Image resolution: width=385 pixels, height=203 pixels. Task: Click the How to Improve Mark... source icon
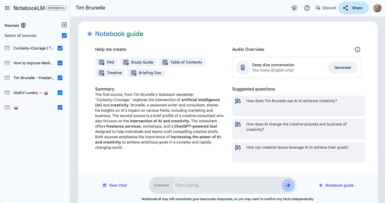pyautogui.click(x=7, y=63)
